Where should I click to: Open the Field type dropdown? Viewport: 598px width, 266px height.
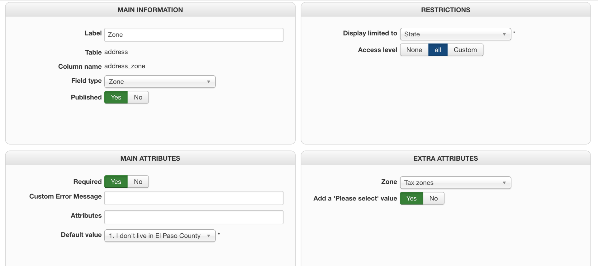[160, 82]
